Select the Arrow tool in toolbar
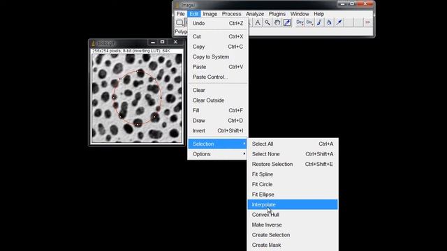The height and width of the screenshot is (251, 447). (339, 22)
